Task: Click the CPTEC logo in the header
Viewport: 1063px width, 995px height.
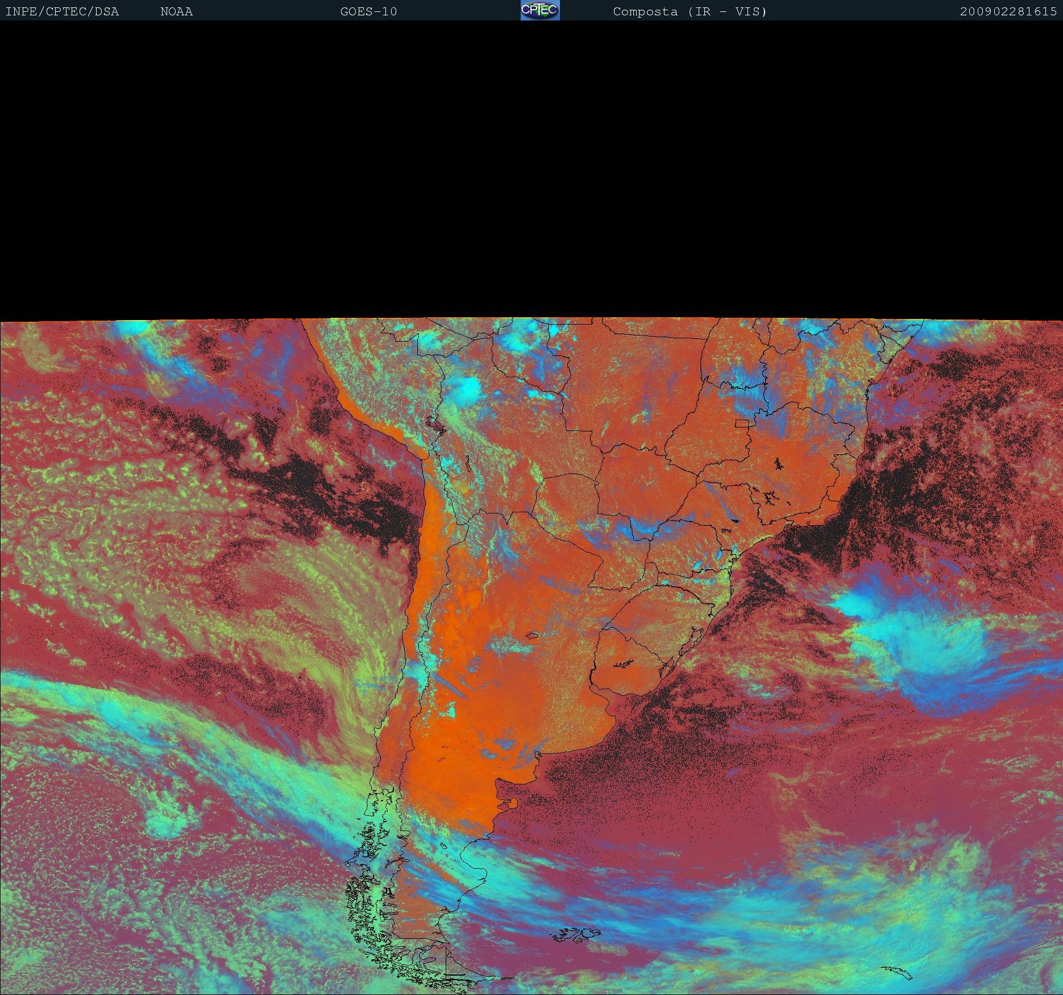Action: pos(540,10)
